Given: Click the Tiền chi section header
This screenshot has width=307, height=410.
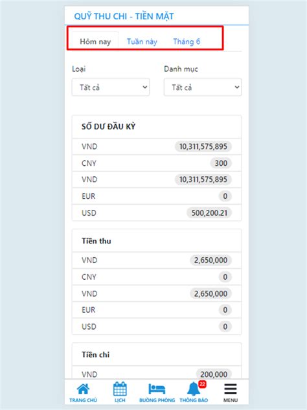Looking at the screenshot, I should [95, 354].
